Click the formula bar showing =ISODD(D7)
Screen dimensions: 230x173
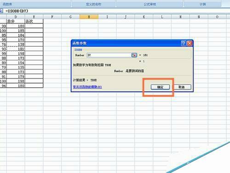(116, 11)
